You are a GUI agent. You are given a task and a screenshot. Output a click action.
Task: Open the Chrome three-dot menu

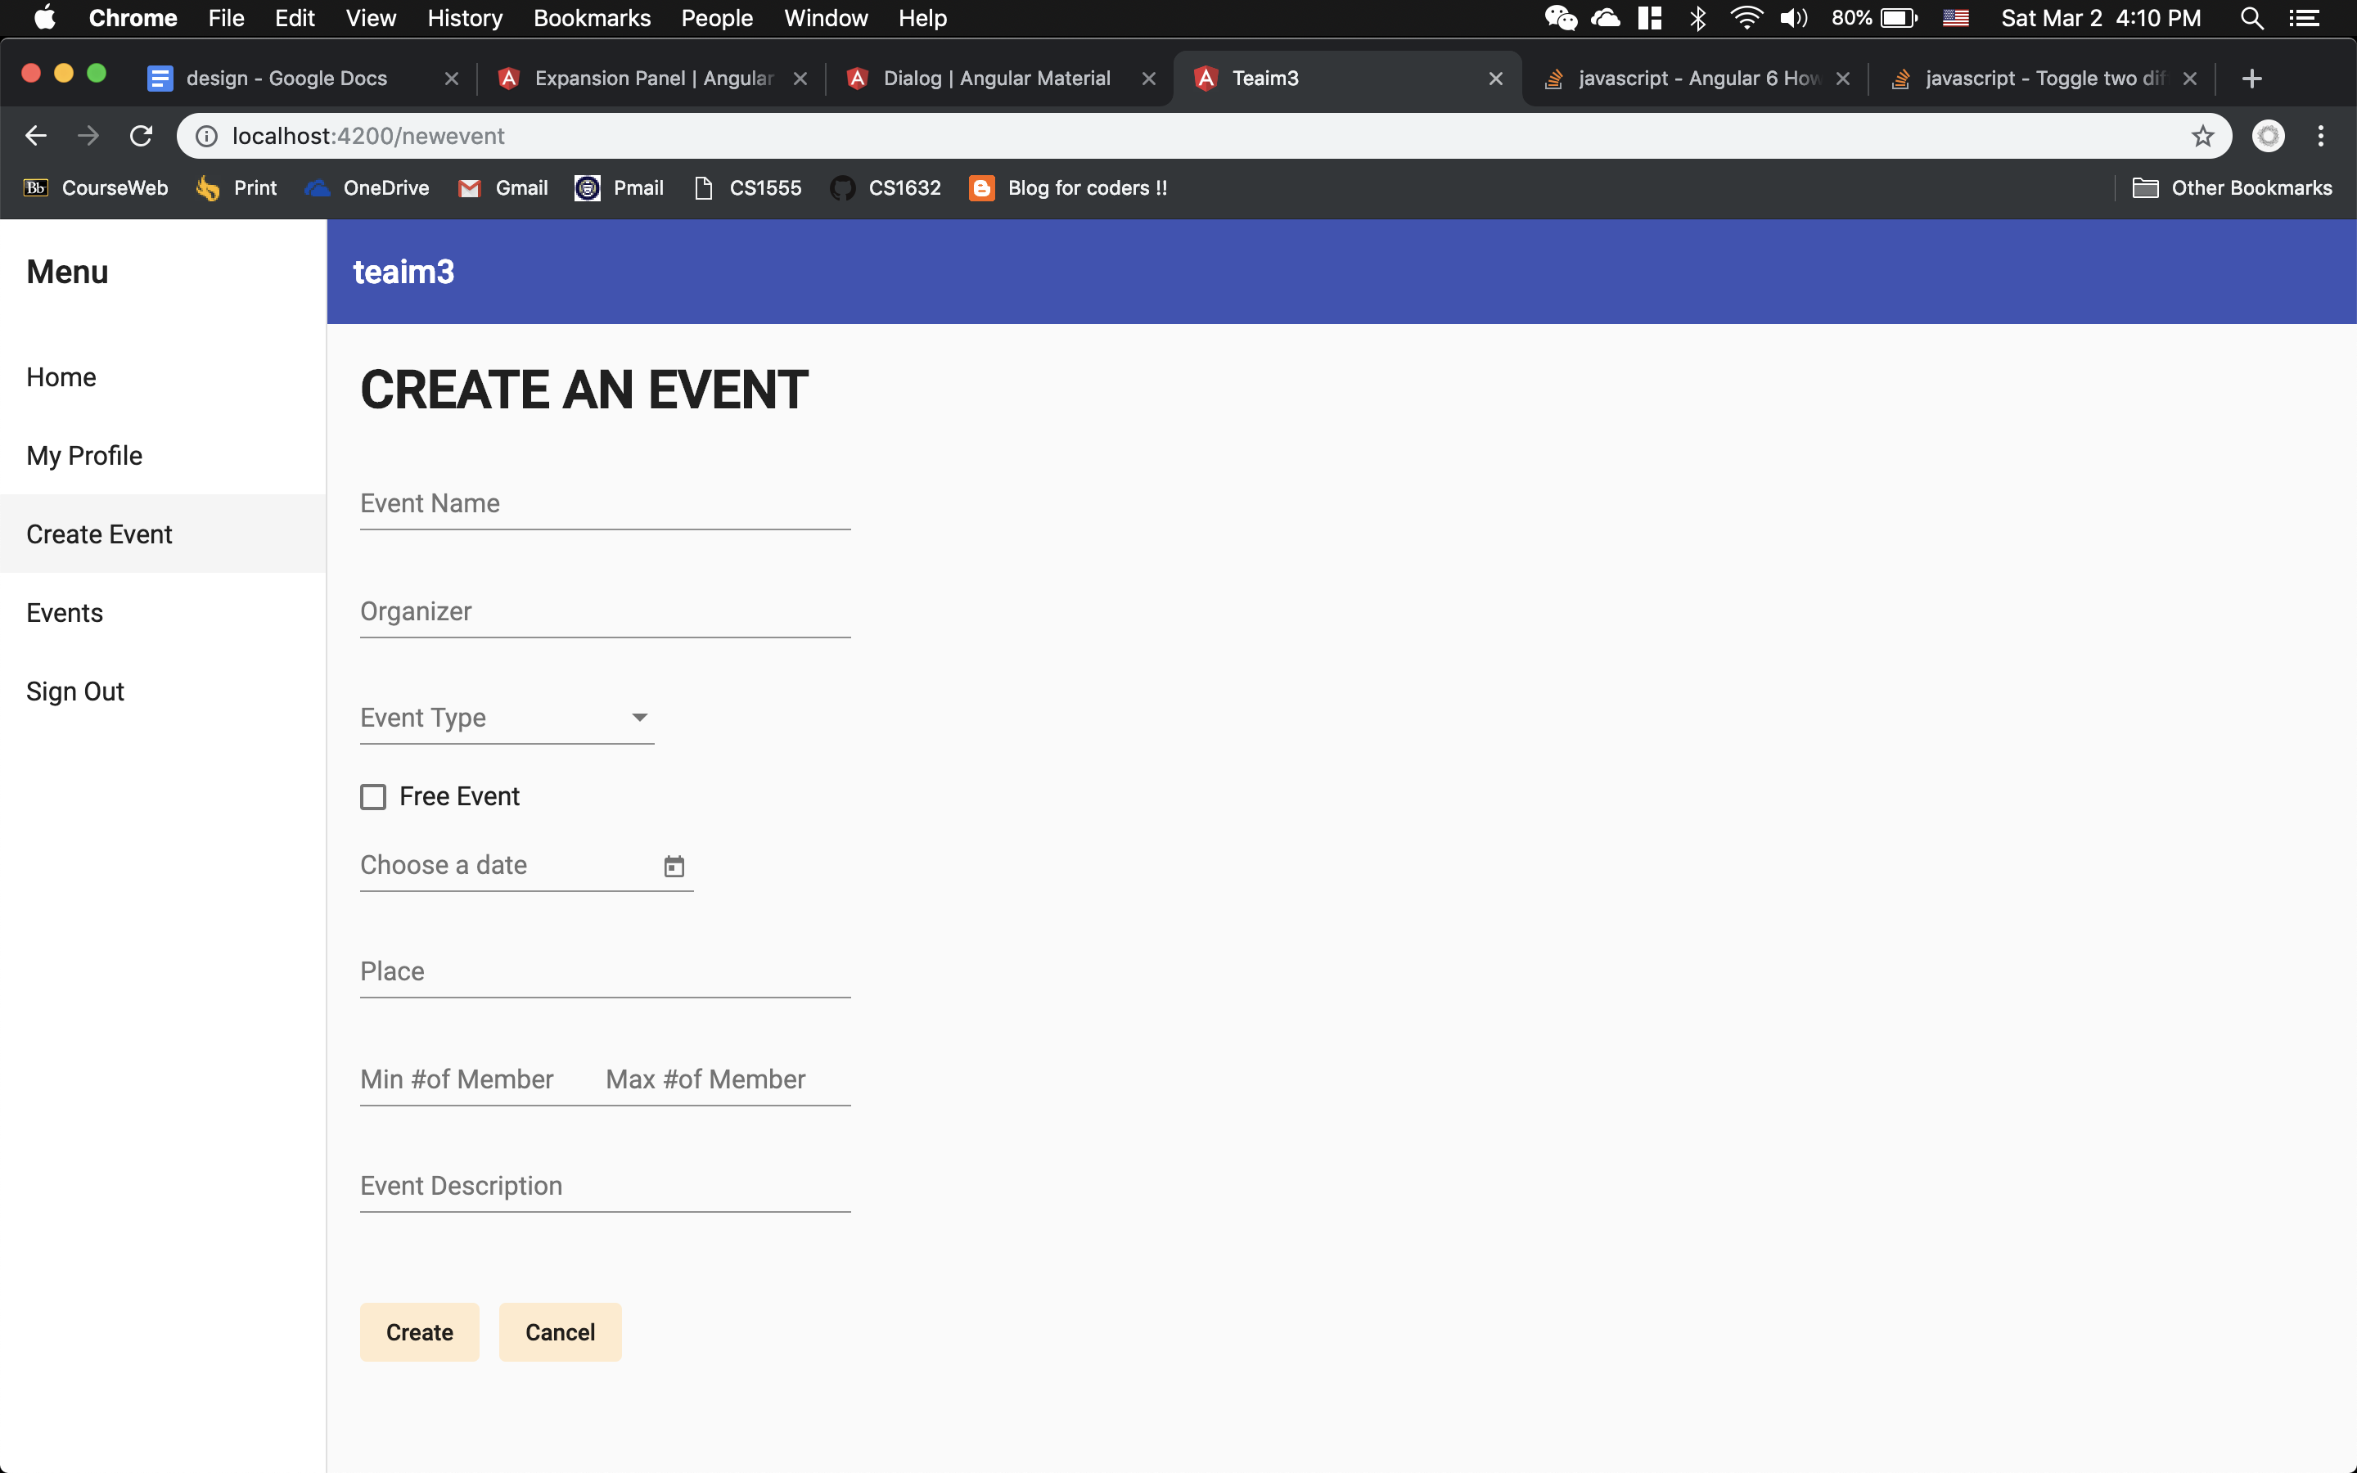(2320, 135)
